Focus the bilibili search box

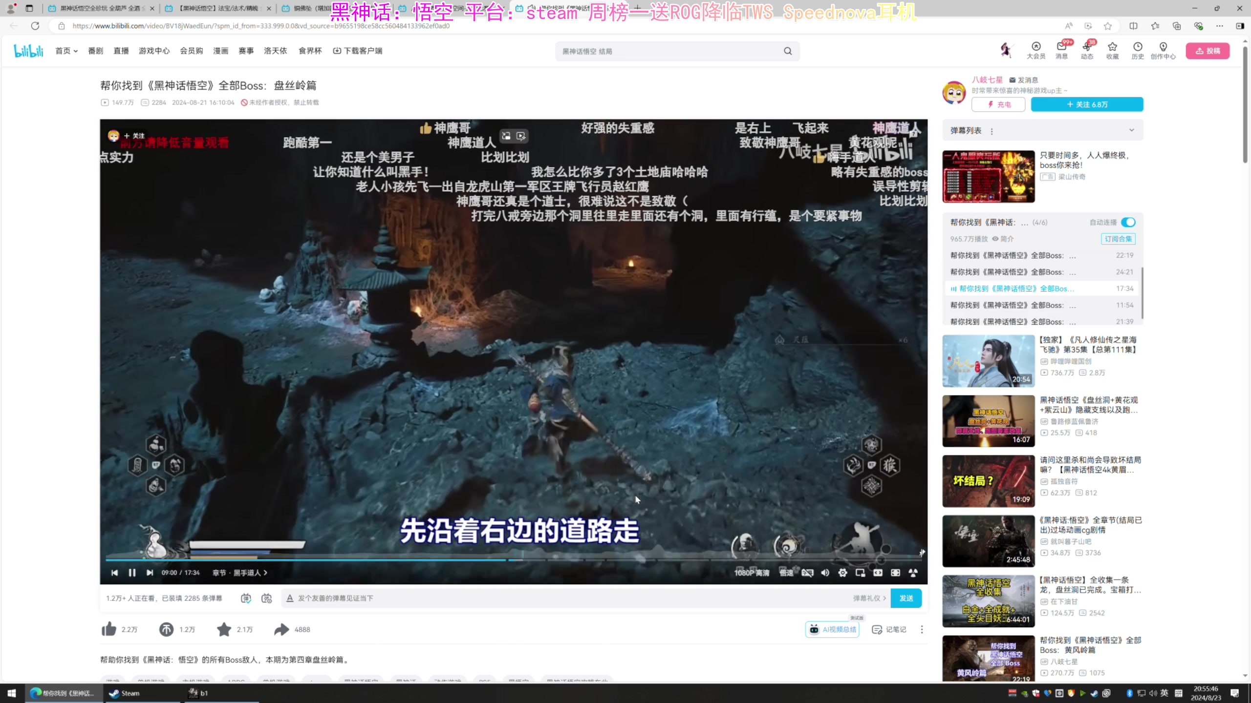(x=669, y=51)
